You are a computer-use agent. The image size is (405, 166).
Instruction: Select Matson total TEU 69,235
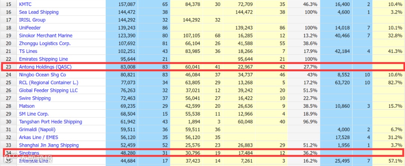(128, 106)
